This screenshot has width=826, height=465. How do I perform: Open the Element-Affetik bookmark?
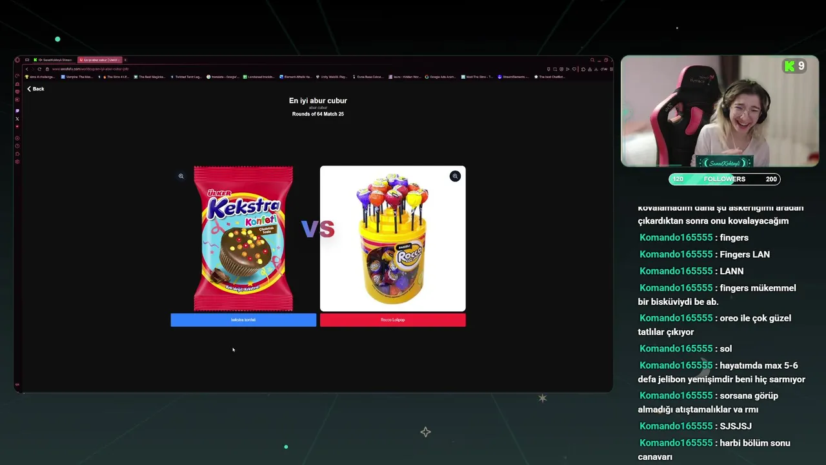click(x=296, y=77)
